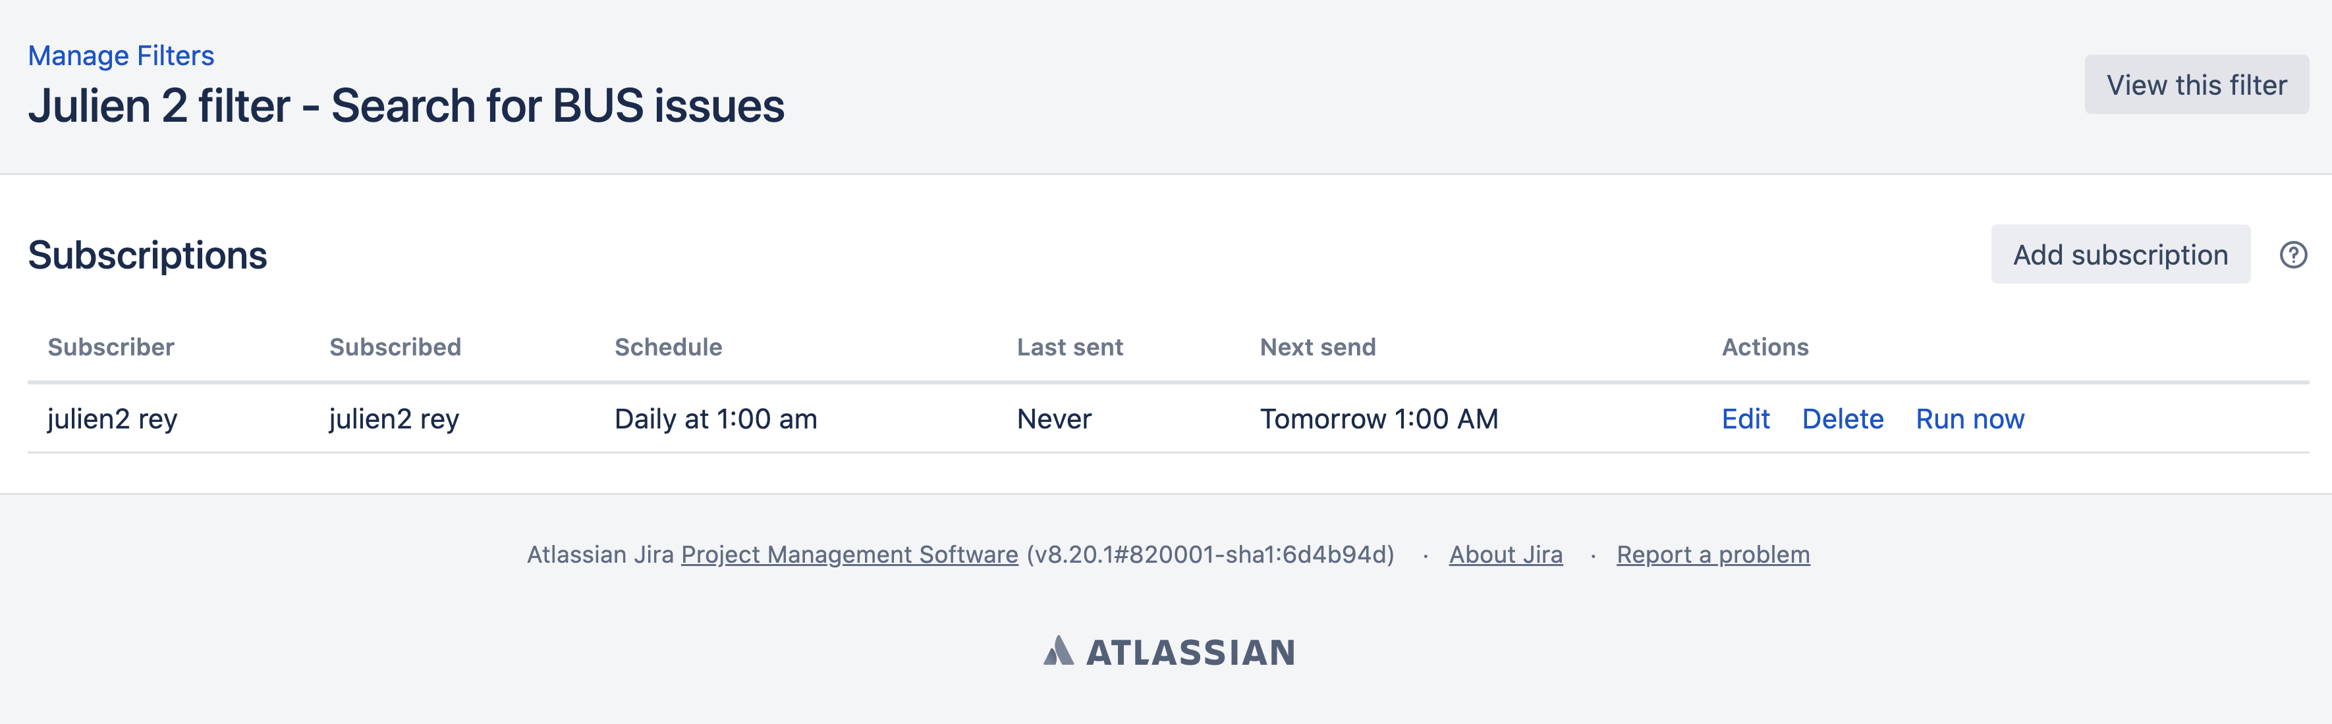Delete the daily subscription
The width and height of the screenshot is (2332, 724).
(x=1841, y=419)
